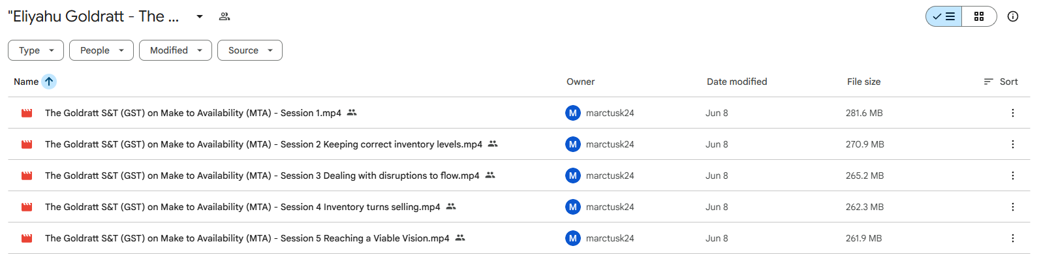Click the Sort button
The image size is (1041, 261).
[1001, 82]
